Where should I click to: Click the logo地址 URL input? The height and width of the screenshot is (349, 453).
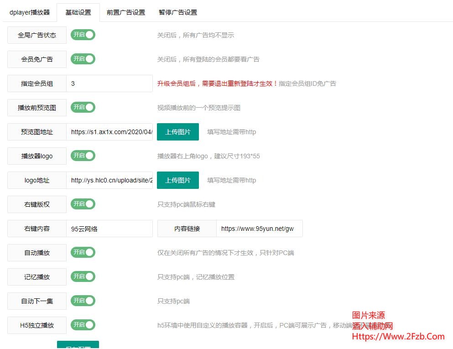109,180
